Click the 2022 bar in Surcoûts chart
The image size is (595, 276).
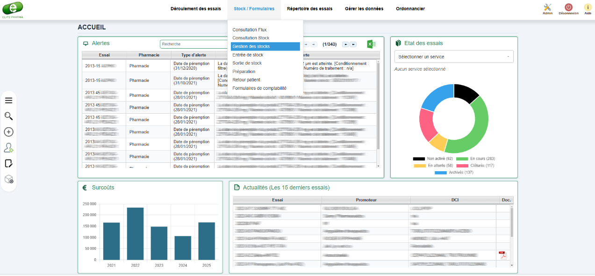coord(135,234)
